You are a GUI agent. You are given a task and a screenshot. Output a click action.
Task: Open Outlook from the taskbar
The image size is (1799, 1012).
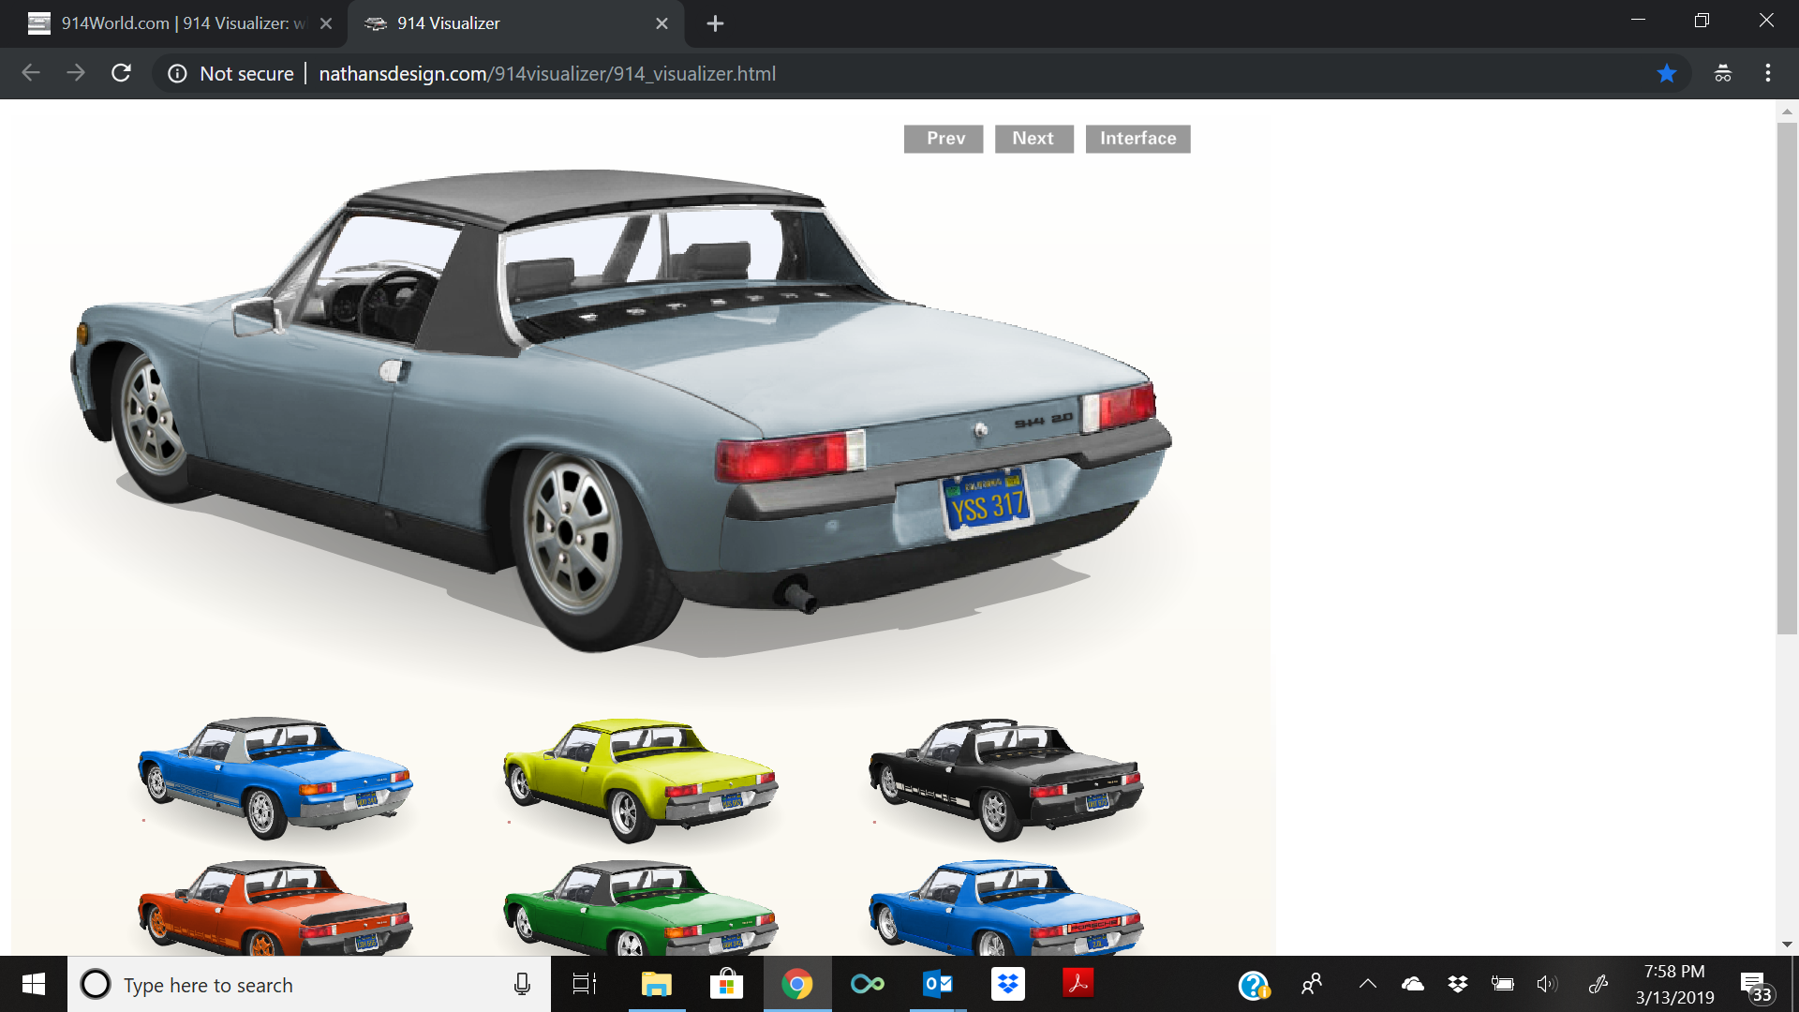coord(937,984)
